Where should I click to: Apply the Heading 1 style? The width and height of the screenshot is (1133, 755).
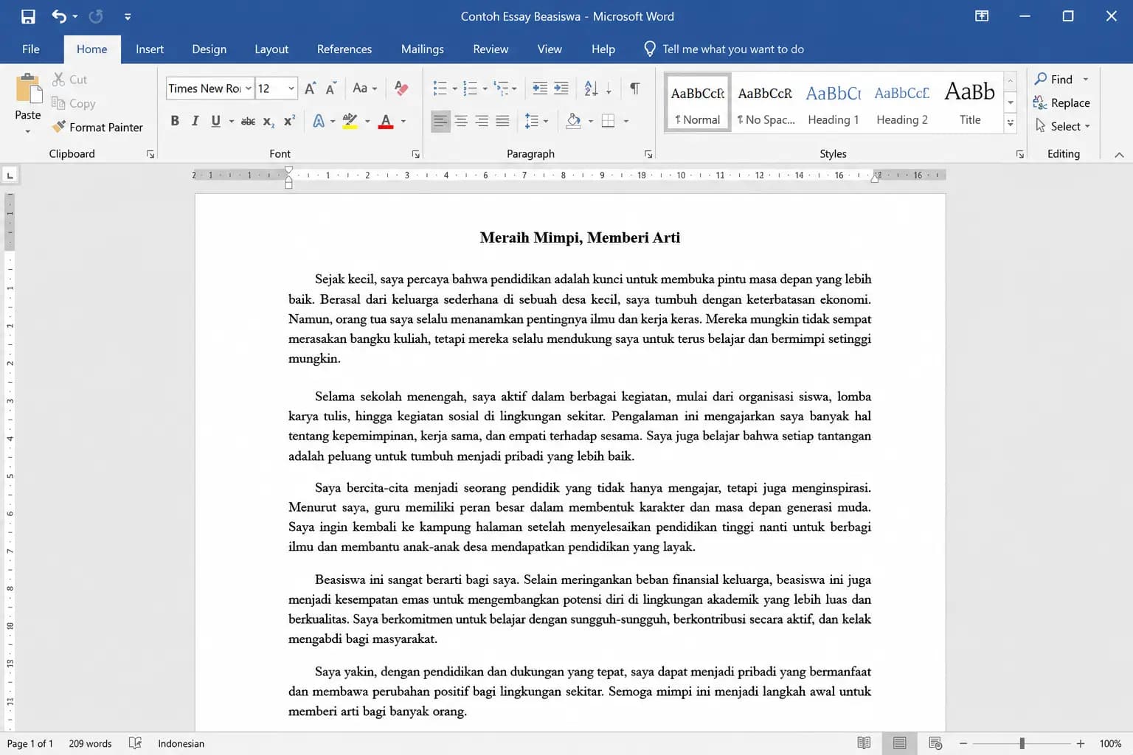[x=834, y=104]
